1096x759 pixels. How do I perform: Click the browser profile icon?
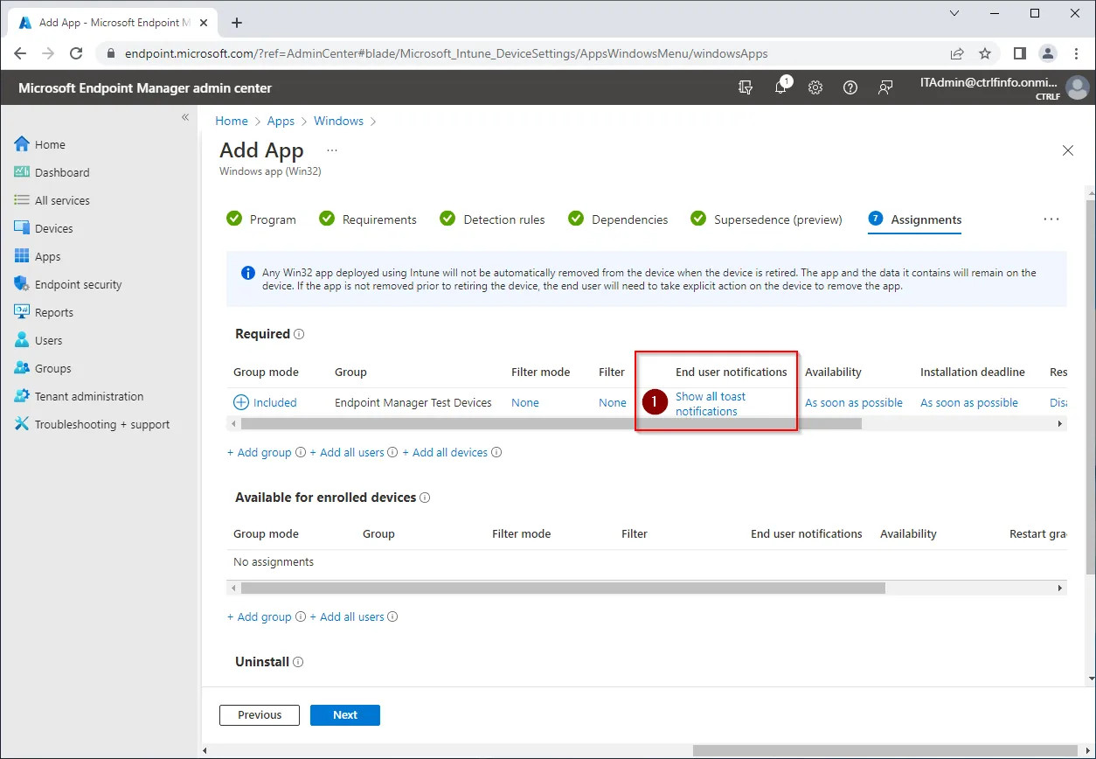click(x=1048, y=53)
